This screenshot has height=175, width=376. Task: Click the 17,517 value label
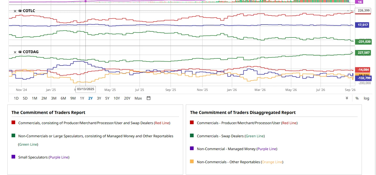tap(363, 25)
